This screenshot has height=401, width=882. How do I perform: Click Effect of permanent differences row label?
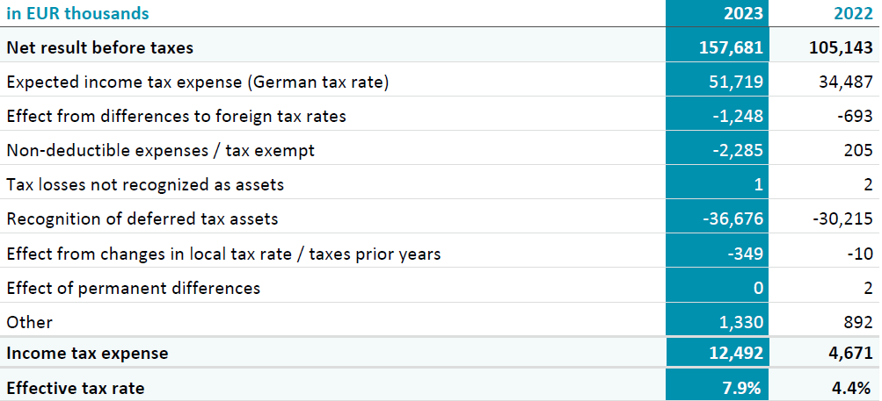click(x=134, y=288)
